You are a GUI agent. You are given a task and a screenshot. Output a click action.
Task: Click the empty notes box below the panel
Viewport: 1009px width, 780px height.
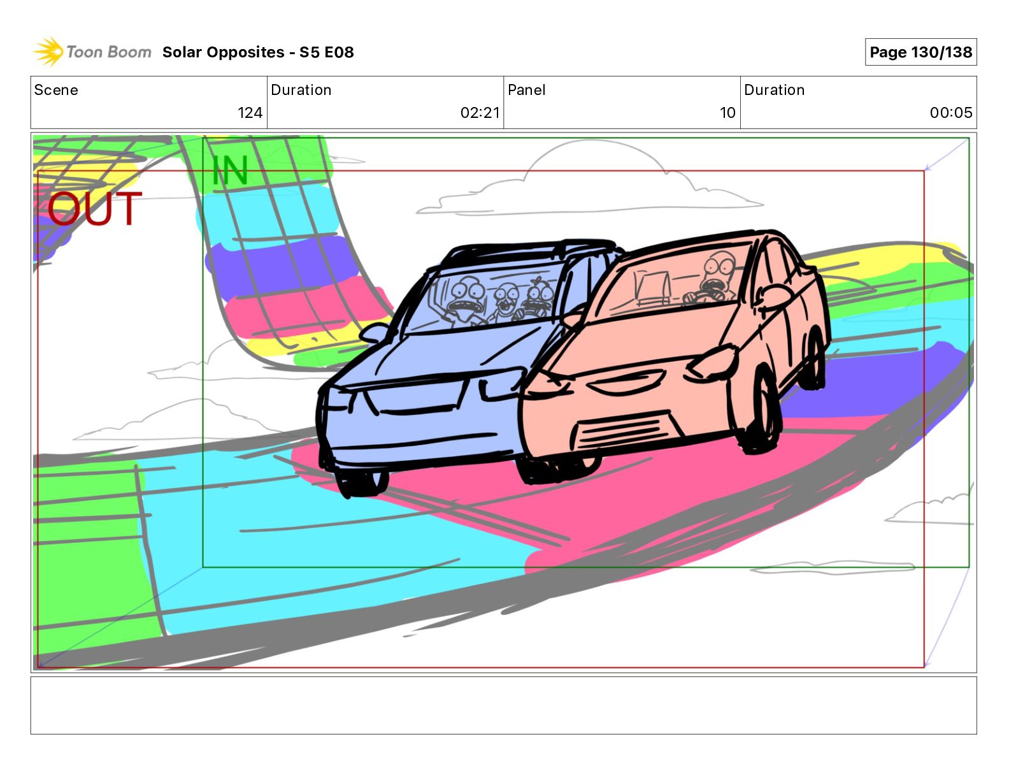pos(503,705)
